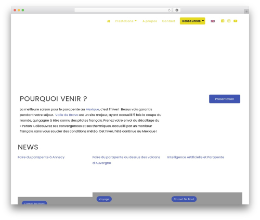260x220 pixels.
Task: Add a new browser tab with plus icon
Action: (x=246, y=11)
